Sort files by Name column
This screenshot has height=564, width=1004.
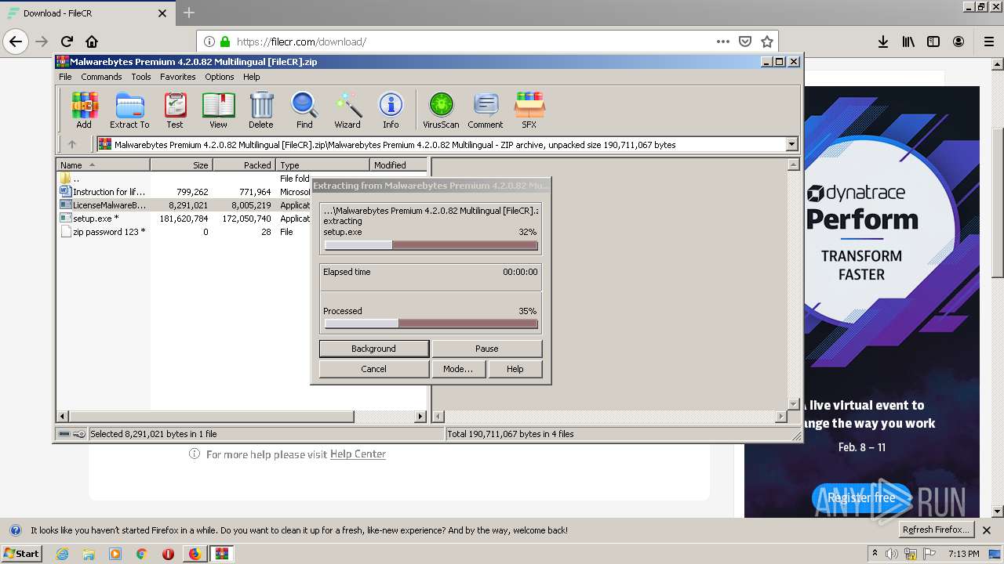click(103, 164)
